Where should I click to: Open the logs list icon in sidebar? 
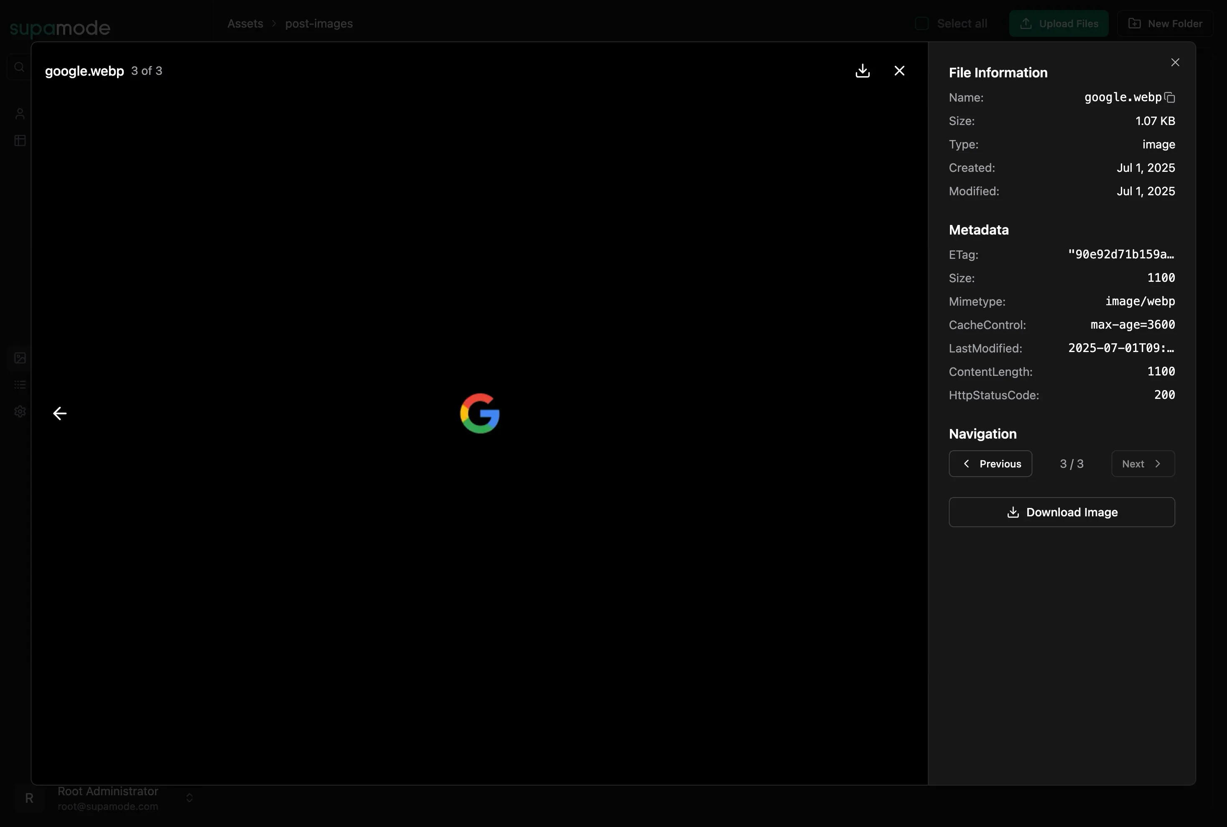(20, 385)
